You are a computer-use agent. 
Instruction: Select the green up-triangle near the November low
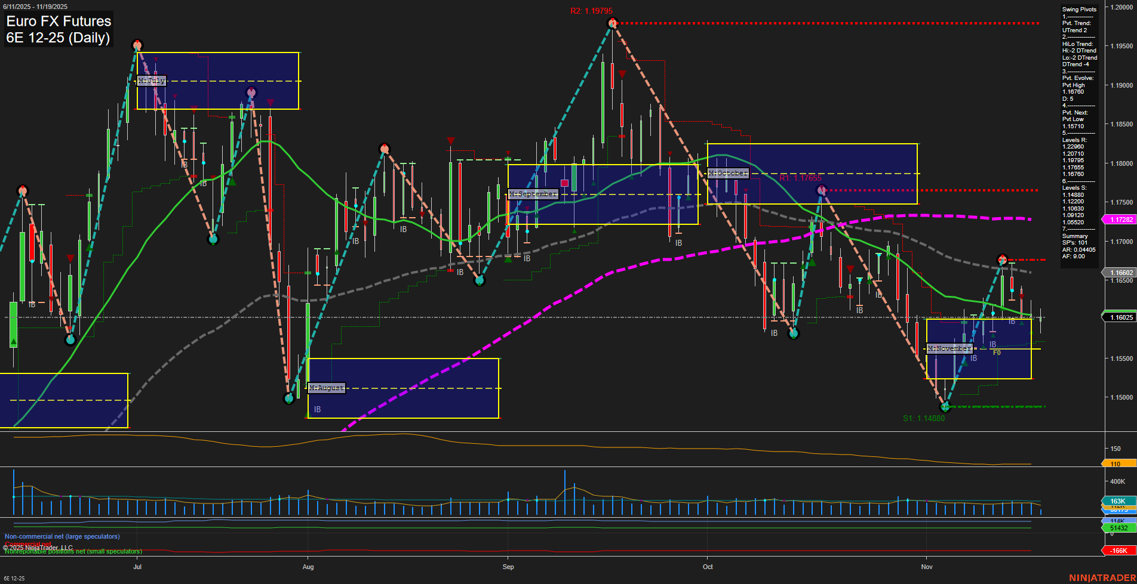pos(966,363)
